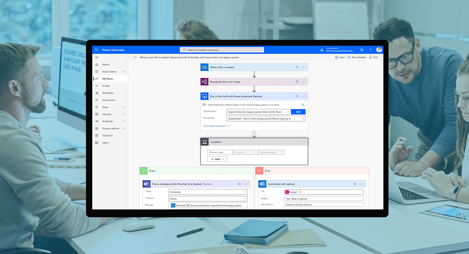This screenshot has height=254, width=469.
Task: Click the Add condition button
Action: [217, 159]
